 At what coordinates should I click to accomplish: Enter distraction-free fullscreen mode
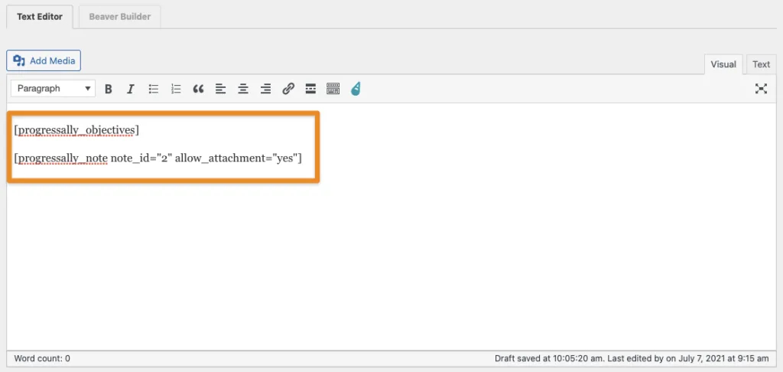[x=761, y=89]
